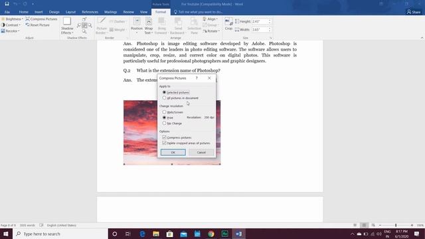Viewport: 425px width, 239px height.
Task: Open File Explorer from taskbar
Action: point(156,234)
